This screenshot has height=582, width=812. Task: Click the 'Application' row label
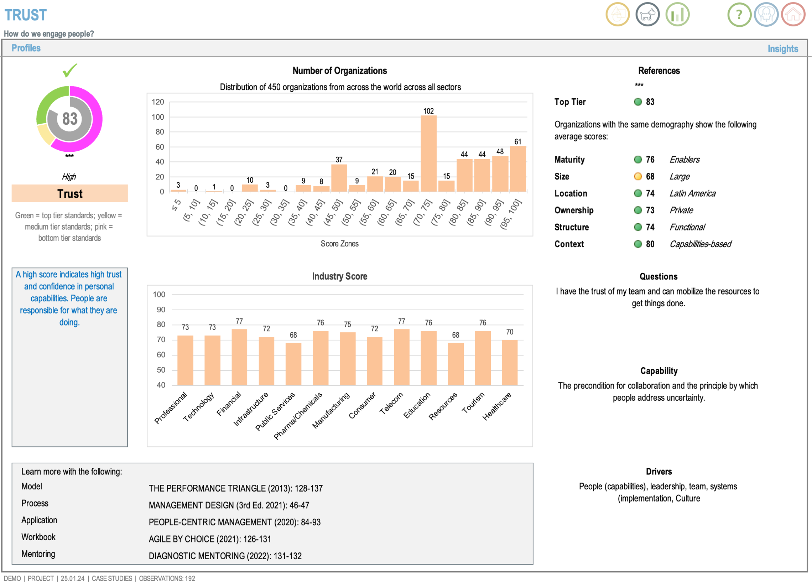(39, 520)
